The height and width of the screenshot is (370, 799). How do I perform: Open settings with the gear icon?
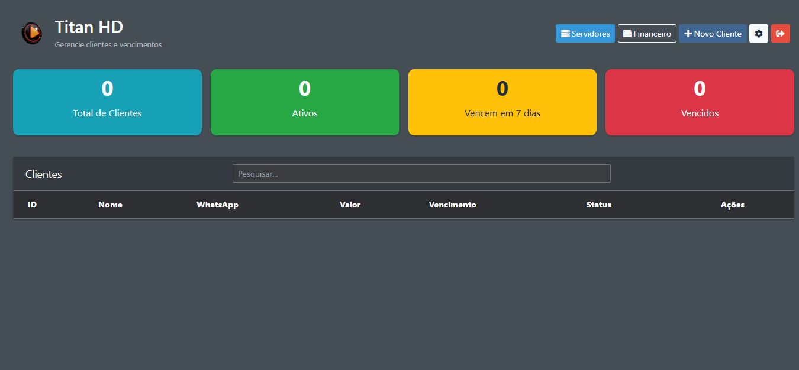(x=758, y=34)
